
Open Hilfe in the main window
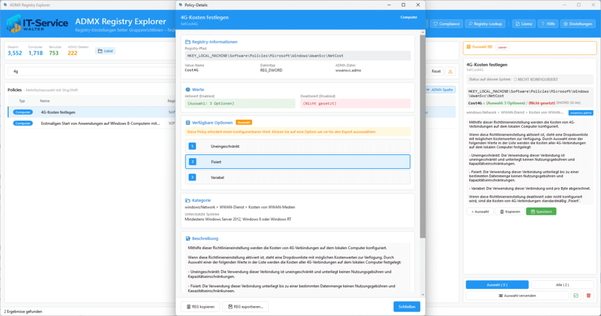548,24
